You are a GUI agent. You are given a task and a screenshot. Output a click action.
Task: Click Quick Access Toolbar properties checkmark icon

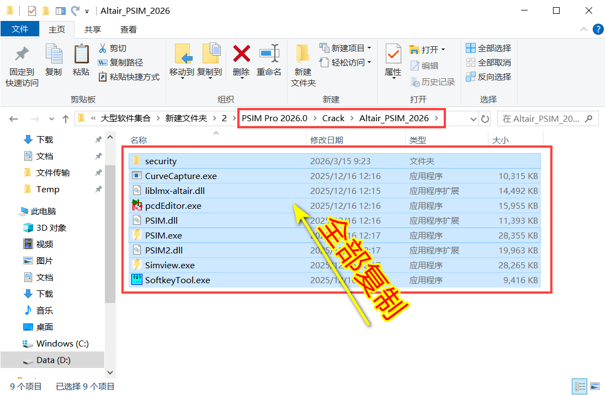click(32, 11)
